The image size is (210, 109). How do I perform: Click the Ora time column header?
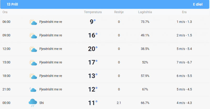coord(5,12)
